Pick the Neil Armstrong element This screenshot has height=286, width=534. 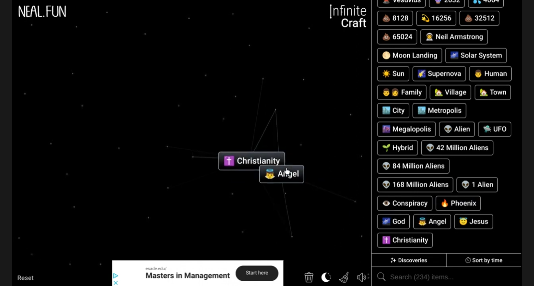tap(454, 37)
